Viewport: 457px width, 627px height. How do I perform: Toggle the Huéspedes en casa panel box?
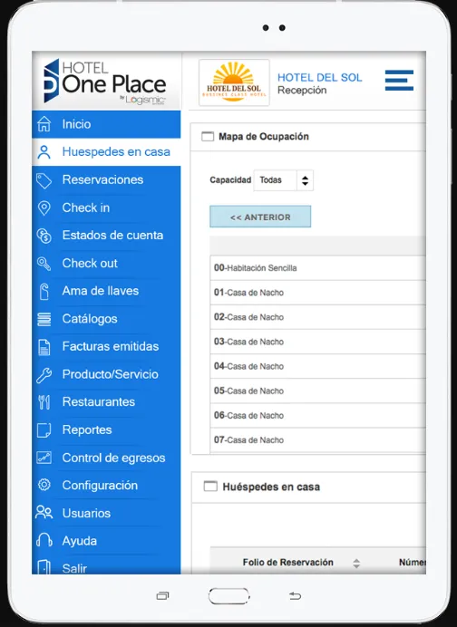pos(210,487)
